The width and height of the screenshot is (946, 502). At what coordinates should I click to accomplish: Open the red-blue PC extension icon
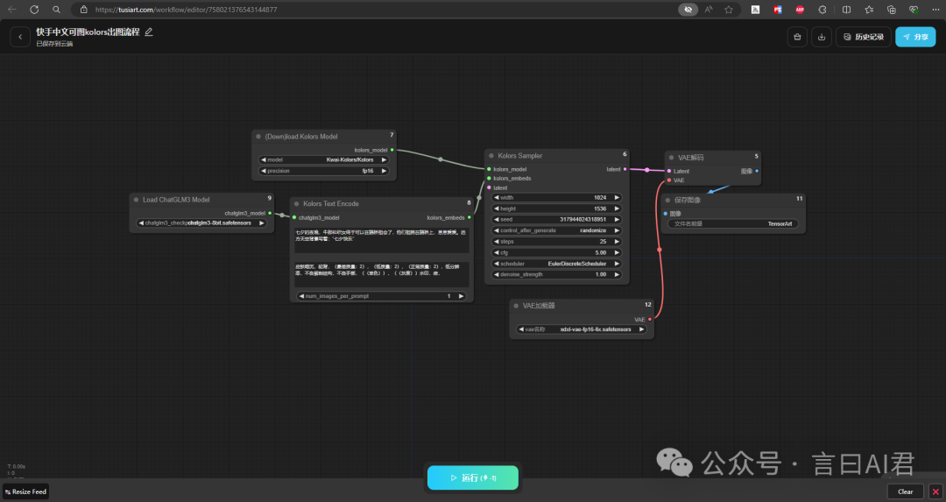click(x=778, y=10)
